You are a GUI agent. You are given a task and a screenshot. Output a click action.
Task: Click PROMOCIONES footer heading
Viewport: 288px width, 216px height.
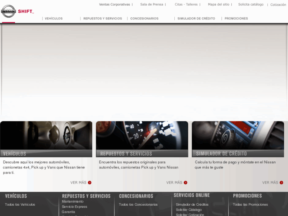[x=248, y=196]
